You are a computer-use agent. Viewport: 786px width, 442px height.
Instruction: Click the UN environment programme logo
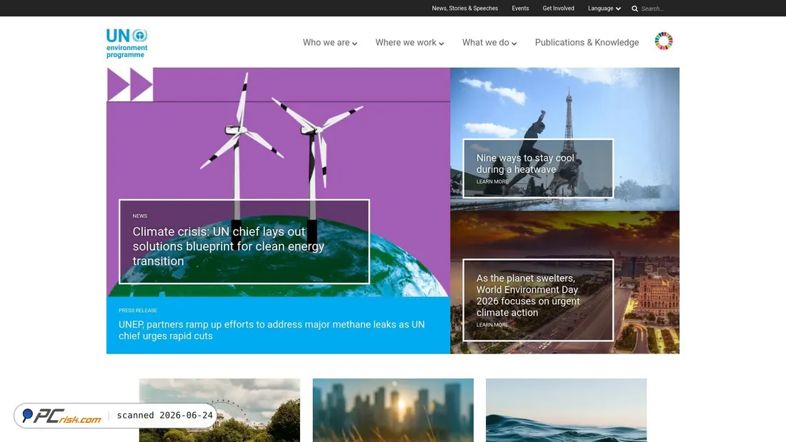[126, 43]
